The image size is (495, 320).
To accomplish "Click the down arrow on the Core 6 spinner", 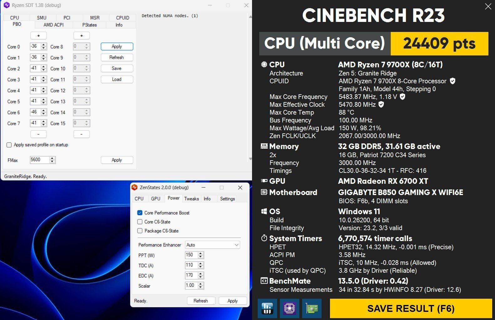I will pos(44,114).
